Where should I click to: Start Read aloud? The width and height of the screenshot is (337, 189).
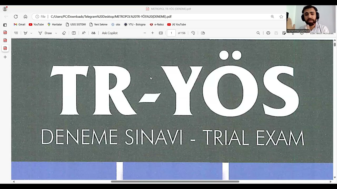(x=84, y=33)
